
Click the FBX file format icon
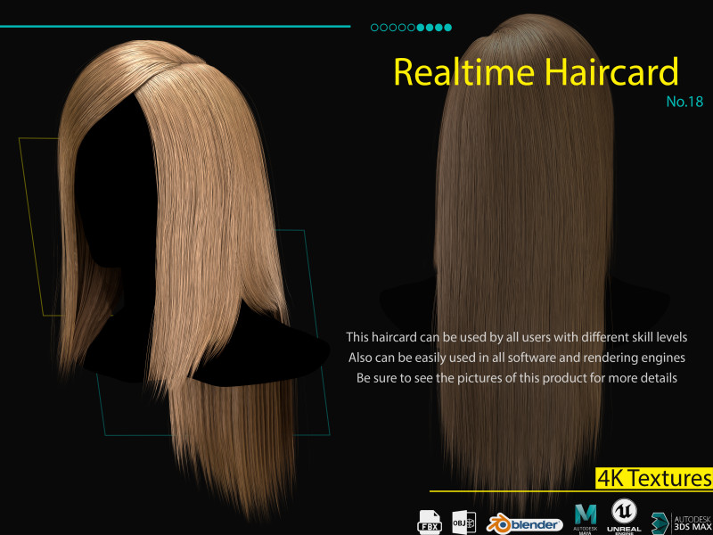[430, 521]
